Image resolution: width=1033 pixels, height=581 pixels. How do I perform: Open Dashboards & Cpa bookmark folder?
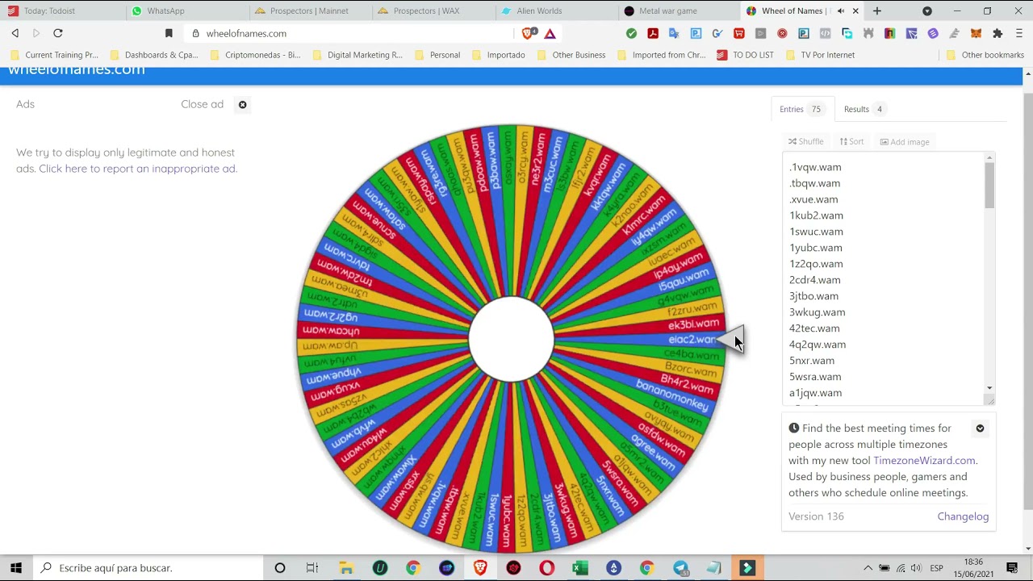click(x=153, y=55)
